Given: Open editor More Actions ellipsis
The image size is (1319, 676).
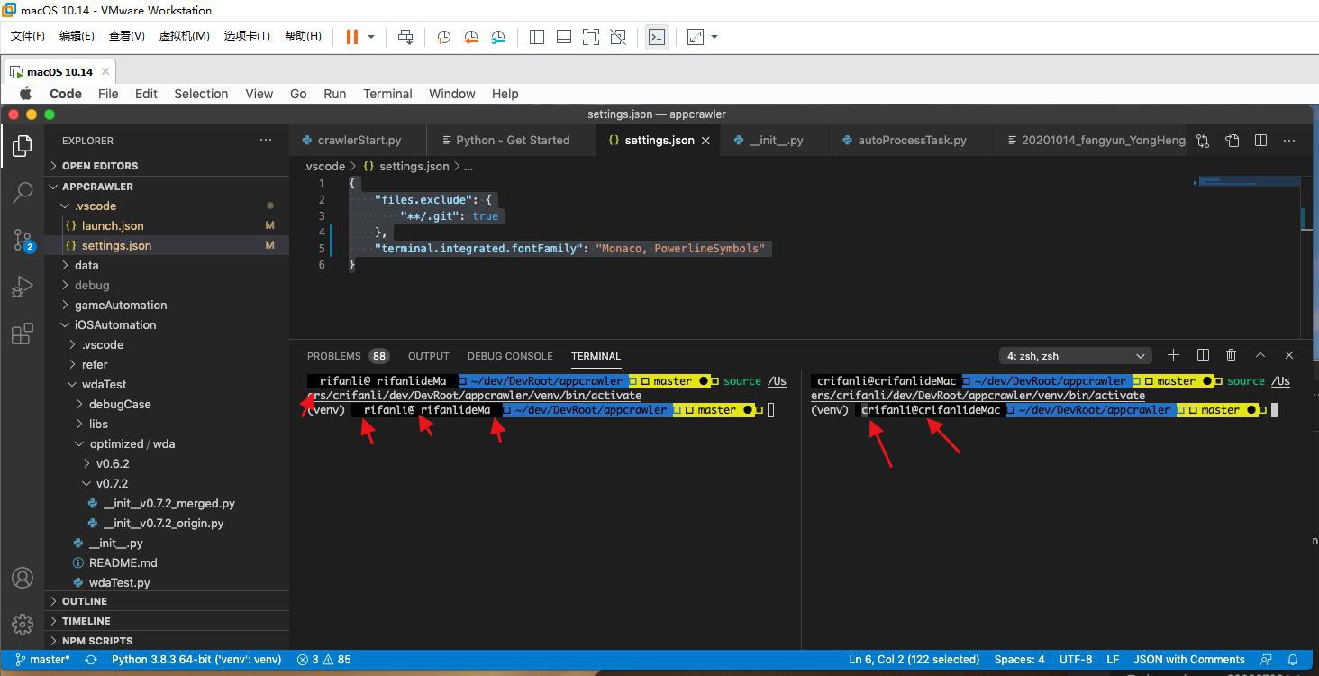Looking at the screenshot, I should [1289, 141].
